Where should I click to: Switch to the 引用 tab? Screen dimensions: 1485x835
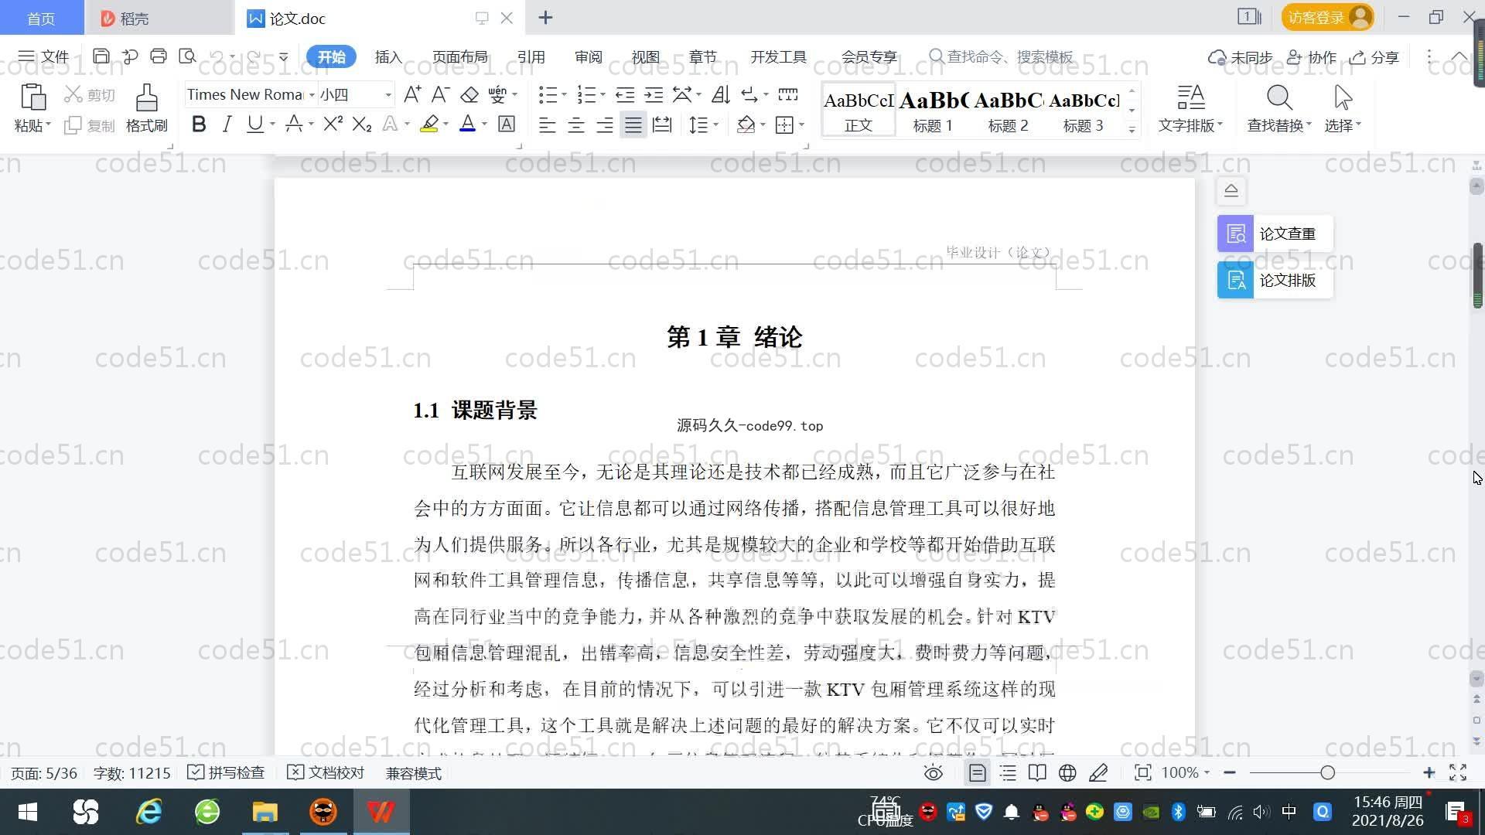point(531,56)
